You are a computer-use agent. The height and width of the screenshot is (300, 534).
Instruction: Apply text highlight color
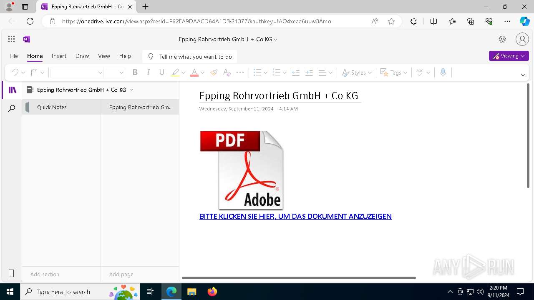click(176, 72)
